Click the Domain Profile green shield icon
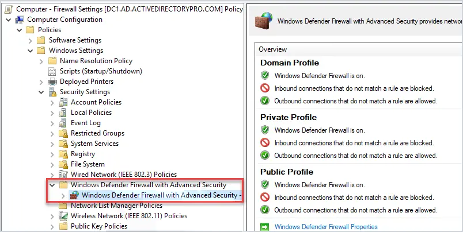This screenshot has height=232, width=463. point(265,75)
